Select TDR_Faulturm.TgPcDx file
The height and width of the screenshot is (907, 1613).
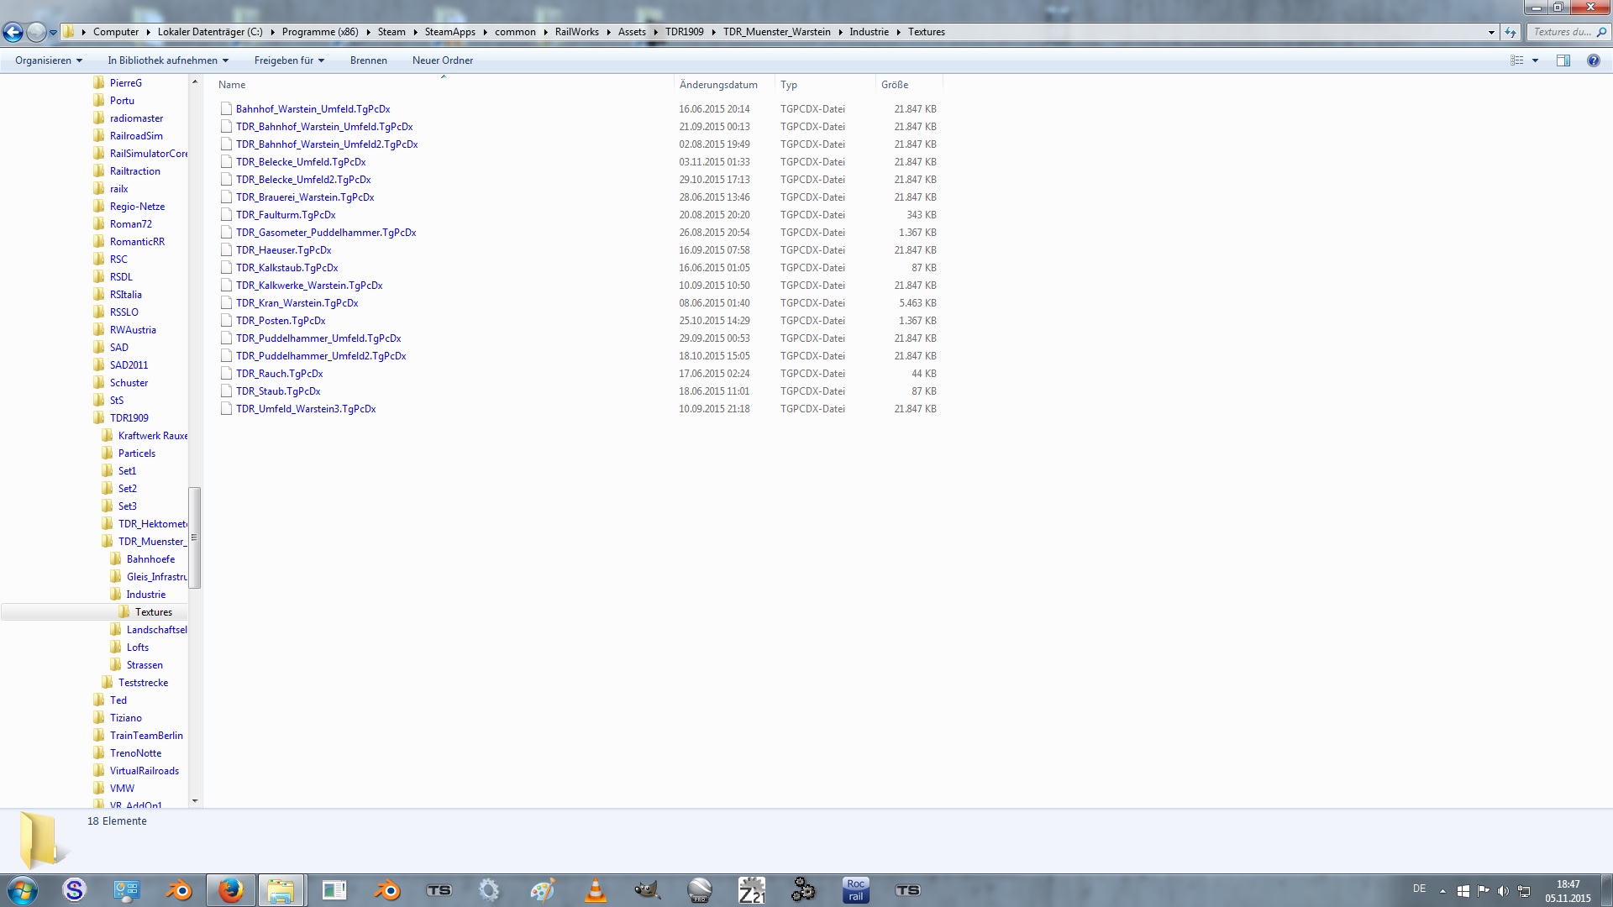coord(286,215)
